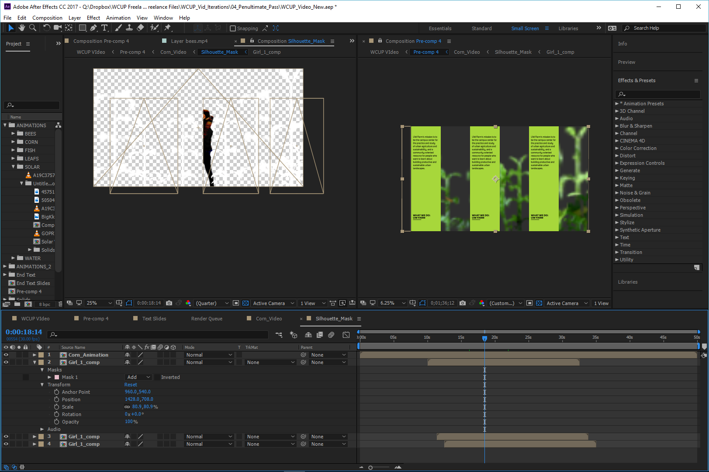Enable Snapping in the toolbar

(x=232, y=28)
